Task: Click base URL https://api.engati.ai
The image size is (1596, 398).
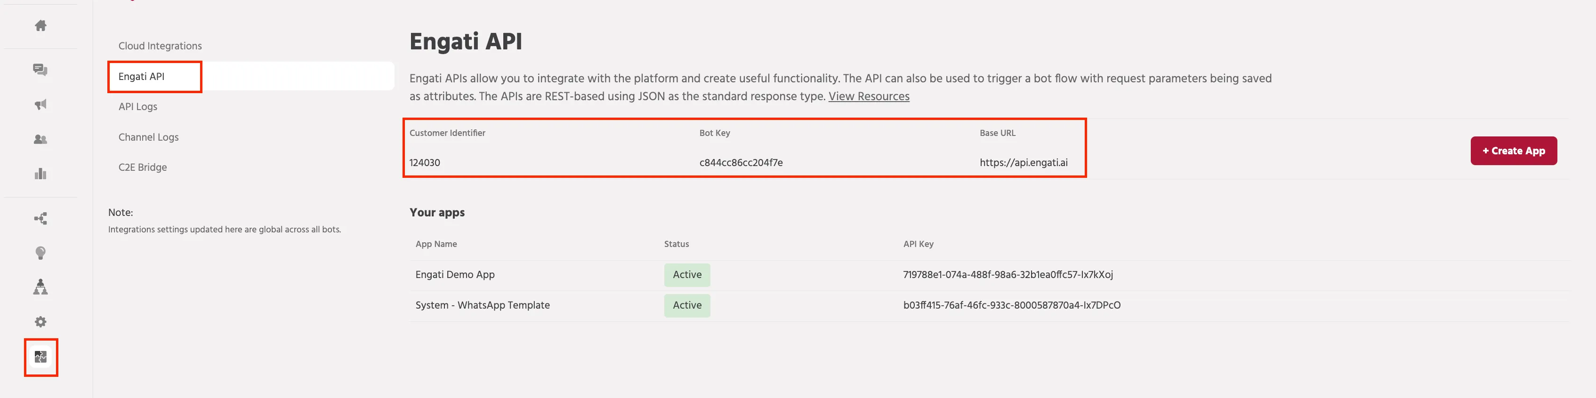Action: click(1024, 163)
